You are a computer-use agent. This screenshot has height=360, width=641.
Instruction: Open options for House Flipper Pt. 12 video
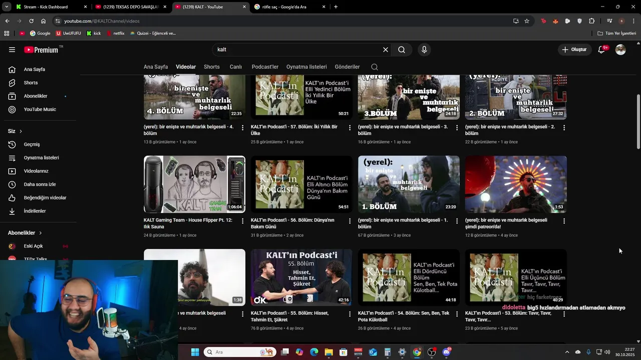coord(243,221)
